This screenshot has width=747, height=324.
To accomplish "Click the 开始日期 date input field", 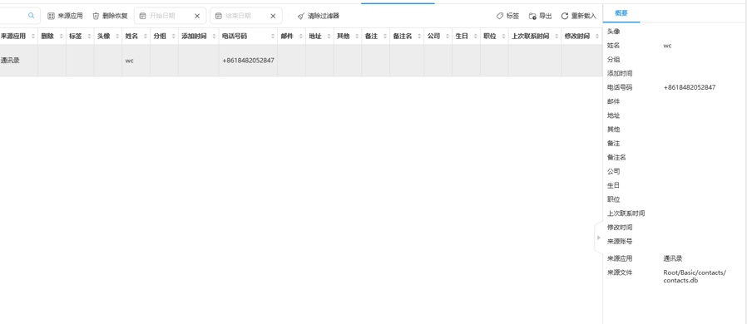I will coord(170,16).
